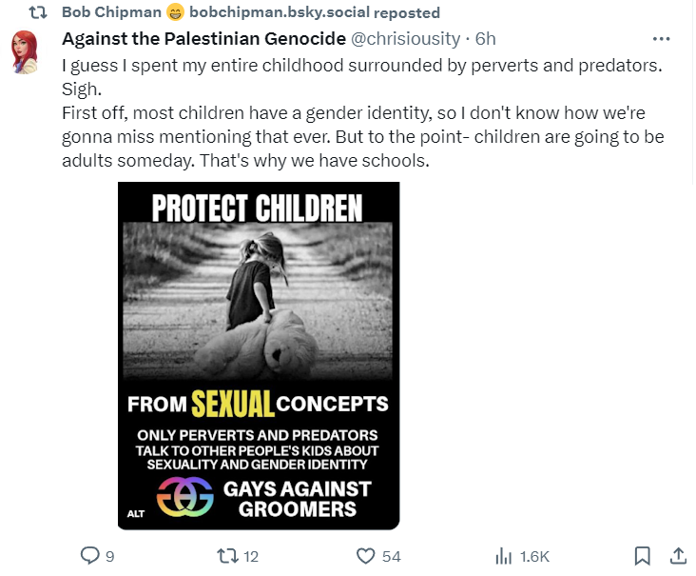Click the 54 likes count
696x576 pixels.
[x=392, y=556]
